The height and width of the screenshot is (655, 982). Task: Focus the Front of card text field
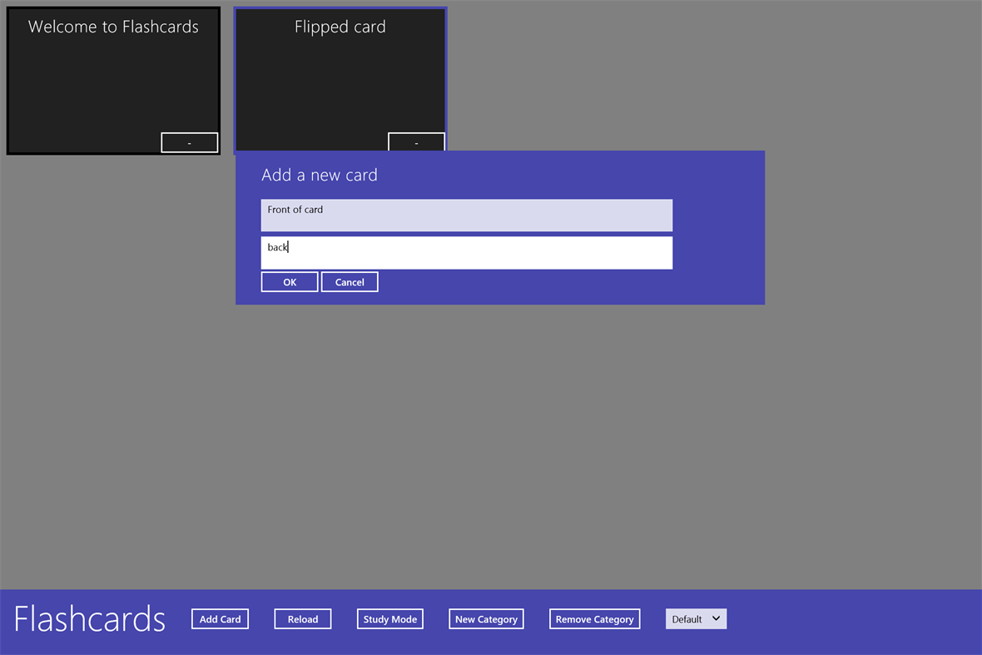466,215
